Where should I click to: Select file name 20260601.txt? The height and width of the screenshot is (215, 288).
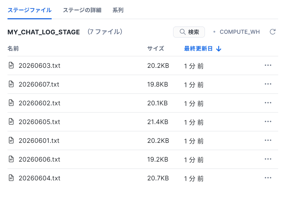(39, 141)
